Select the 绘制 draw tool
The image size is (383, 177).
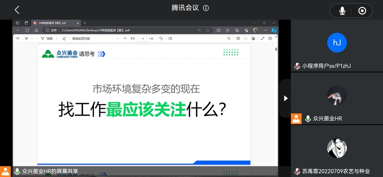(x=46, y=38)
